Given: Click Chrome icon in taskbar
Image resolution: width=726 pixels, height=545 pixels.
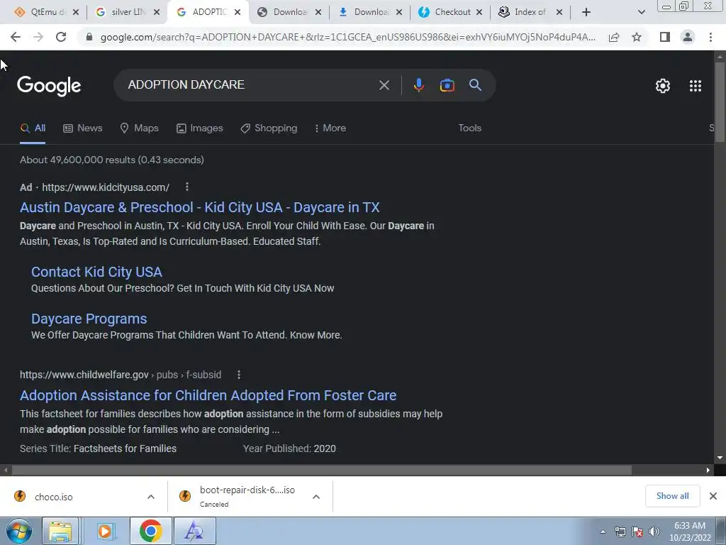Looking at the screenshot, I should coord(150,531).
